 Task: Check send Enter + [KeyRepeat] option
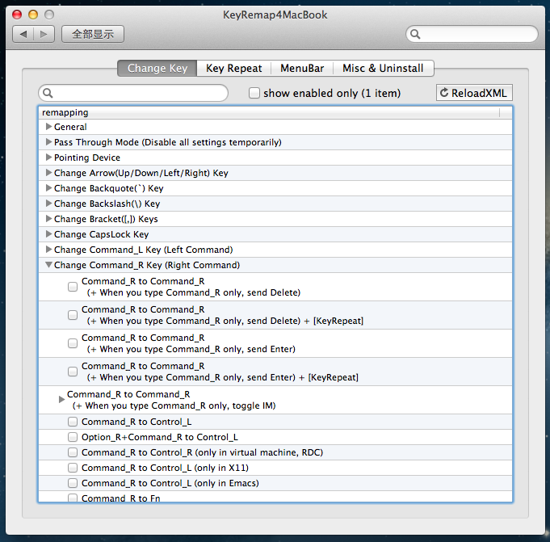(x=73, y=372)
